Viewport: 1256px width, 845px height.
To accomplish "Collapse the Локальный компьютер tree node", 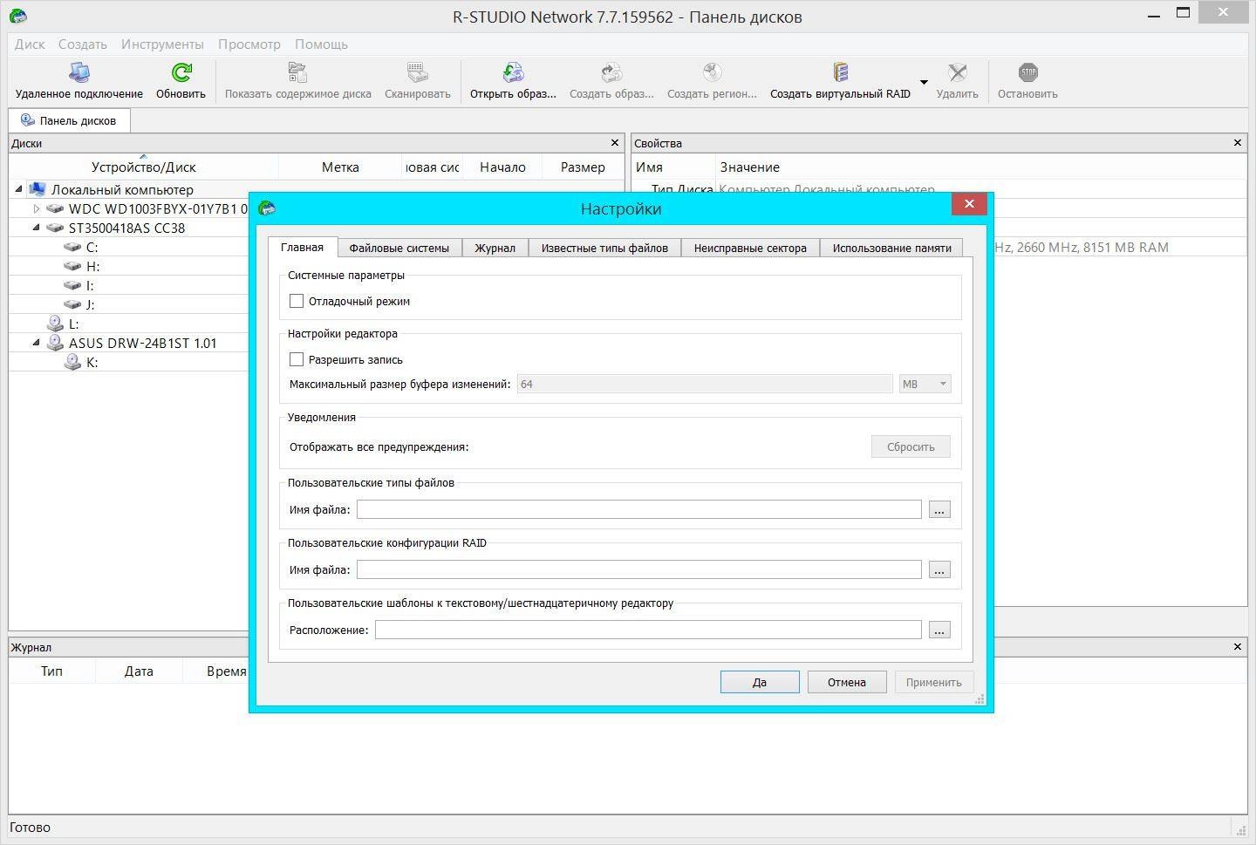I will coord(18,188).
